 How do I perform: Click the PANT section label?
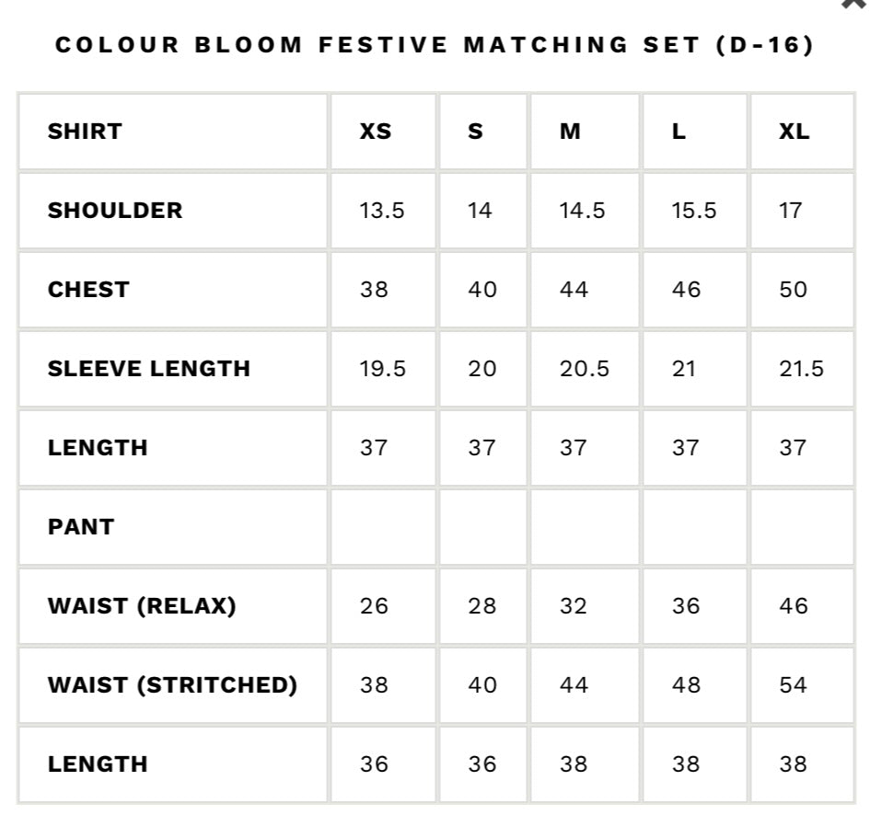(x=81, y=527)
